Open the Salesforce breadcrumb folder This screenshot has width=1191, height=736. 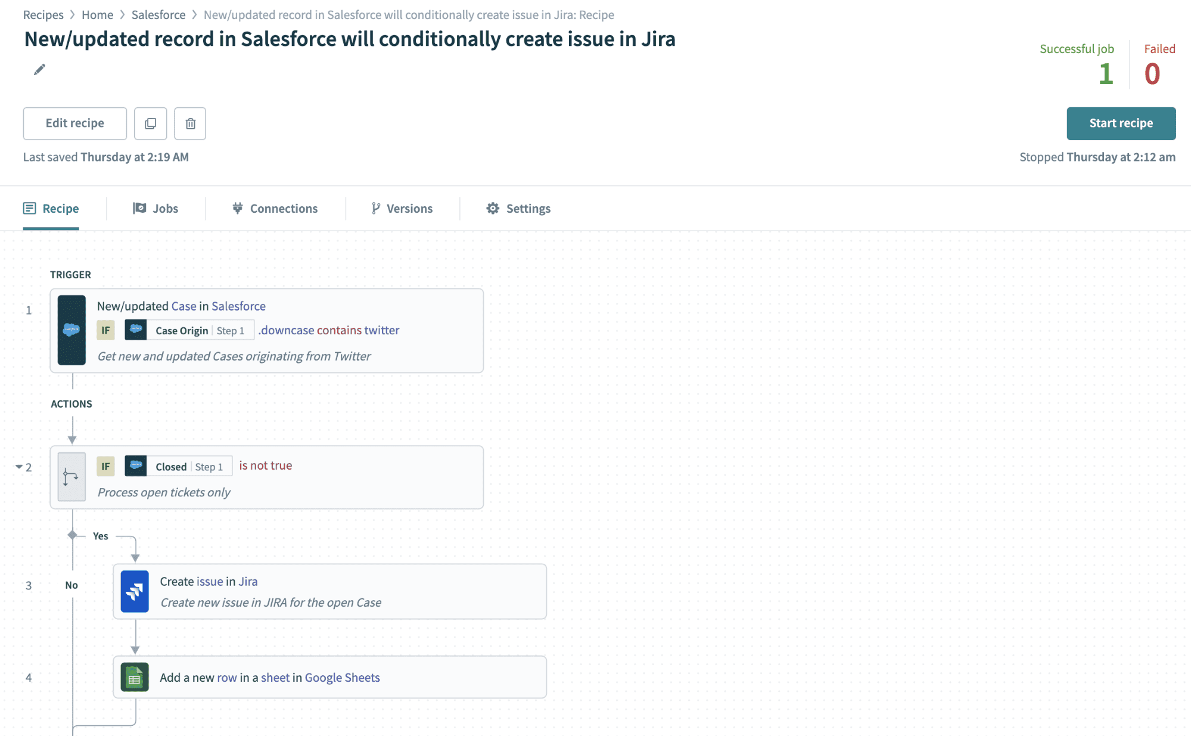(158, 15)
